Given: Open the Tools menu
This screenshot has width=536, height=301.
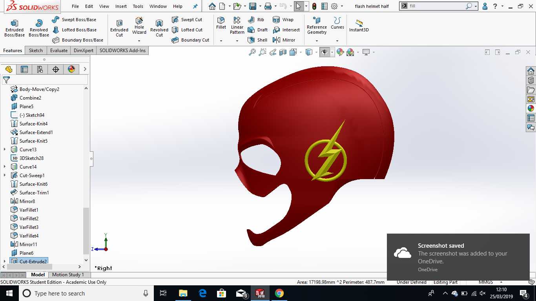Looking at the screenshot, I should 138,6.
